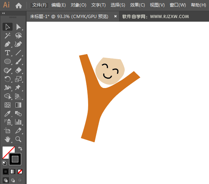Viewport: 209px width, 184px height.
Task: Activate the Hand tool
Action: click(x=8, y=139)
